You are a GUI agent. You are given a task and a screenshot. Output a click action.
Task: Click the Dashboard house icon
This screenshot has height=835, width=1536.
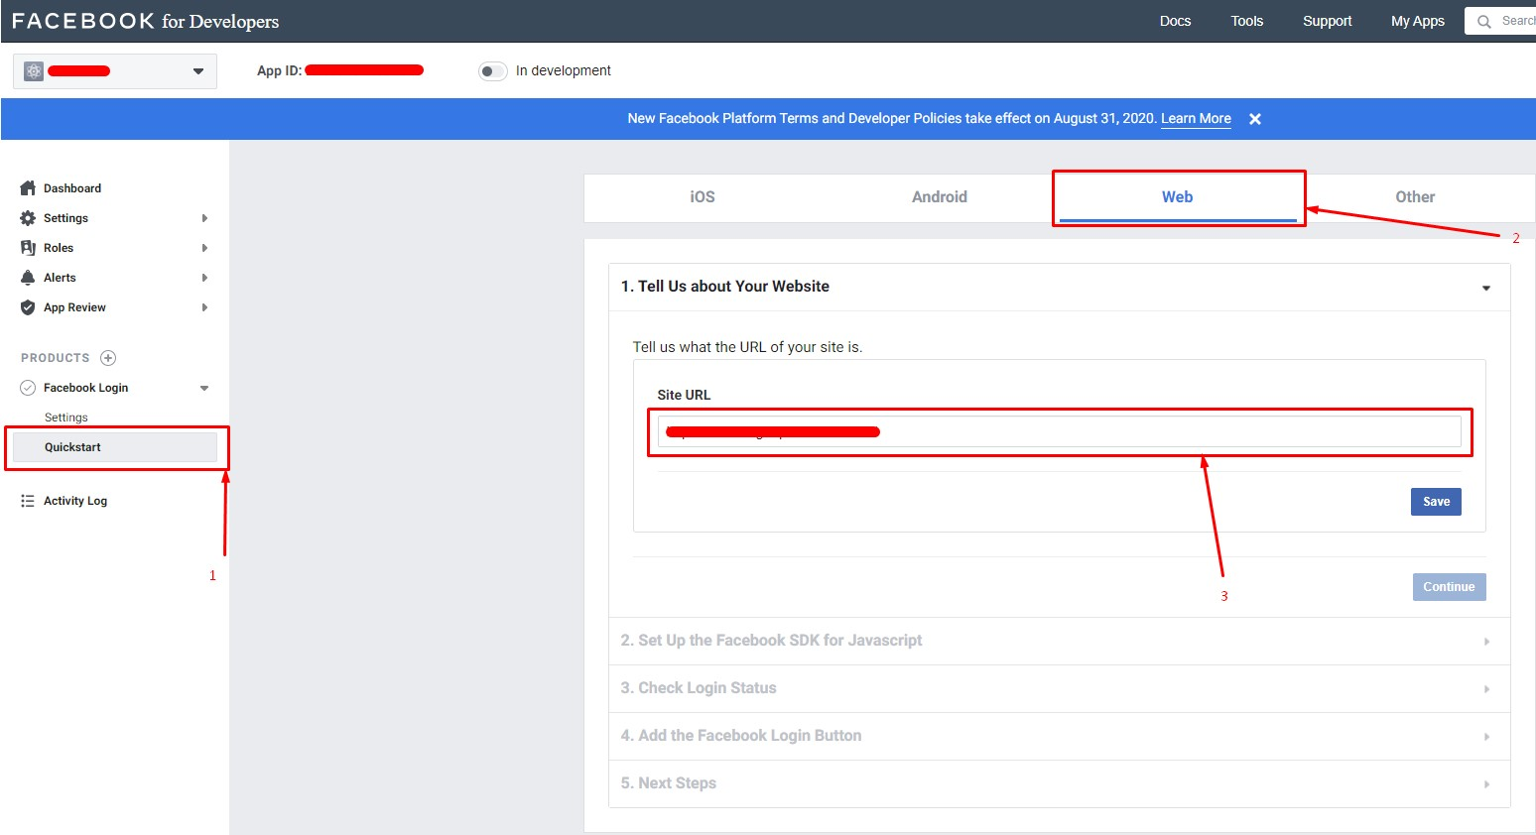pyautogui.click(x=28, y=188)
